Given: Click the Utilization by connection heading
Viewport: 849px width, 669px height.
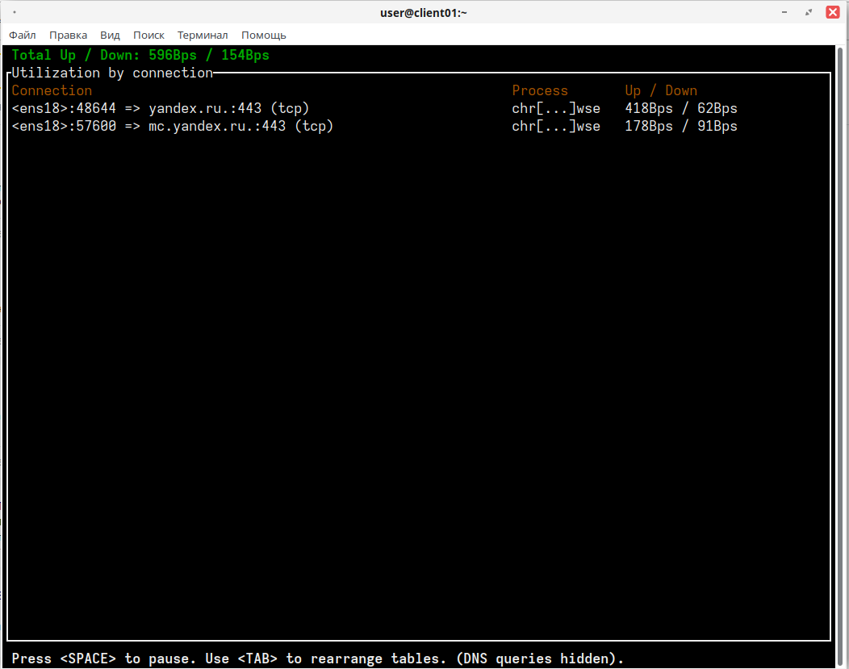Looking at the screenshot, I should (x=112, y=73).
